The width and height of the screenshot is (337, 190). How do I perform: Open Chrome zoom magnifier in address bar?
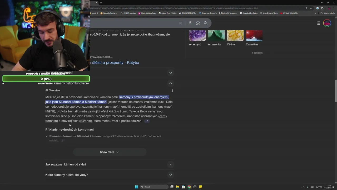306,8
